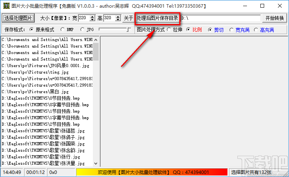
Task: Select list row 0节目预告.bmp
Action: (47, 98)
